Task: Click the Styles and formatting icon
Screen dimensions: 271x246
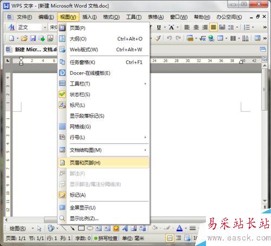Action: pos(11,27)
